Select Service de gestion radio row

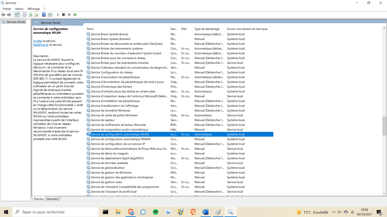[180, 182]
